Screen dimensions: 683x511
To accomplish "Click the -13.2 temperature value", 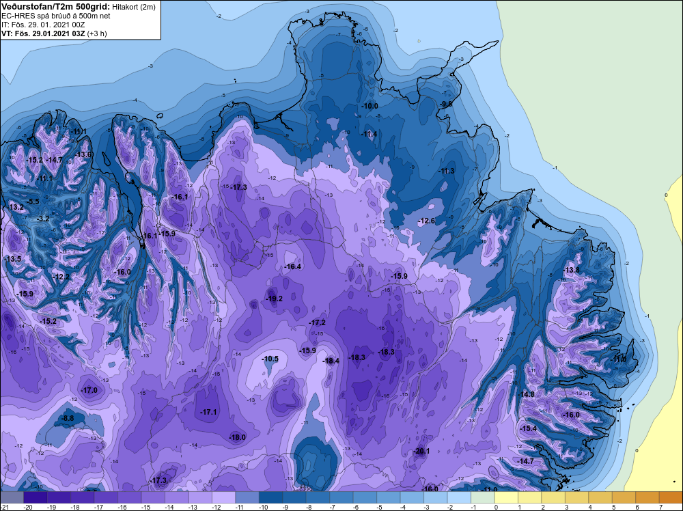I will [x=16, y=208].
